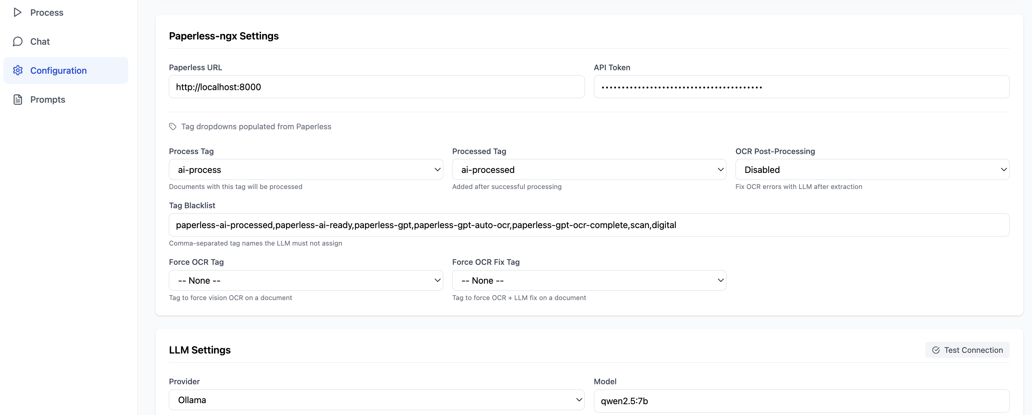Click the Prompts document icon

[x=17, y=100]
